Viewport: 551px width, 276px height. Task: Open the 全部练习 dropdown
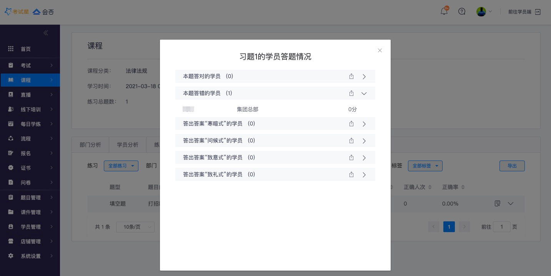(x=121, y=166)
